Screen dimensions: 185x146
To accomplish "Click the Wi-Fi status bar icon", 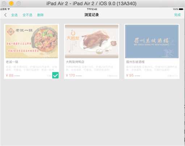I will coord(9,9).
